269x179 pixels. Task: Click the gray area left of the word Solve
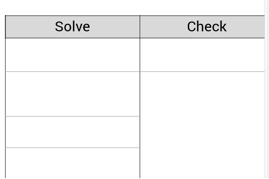pos(30,27)
